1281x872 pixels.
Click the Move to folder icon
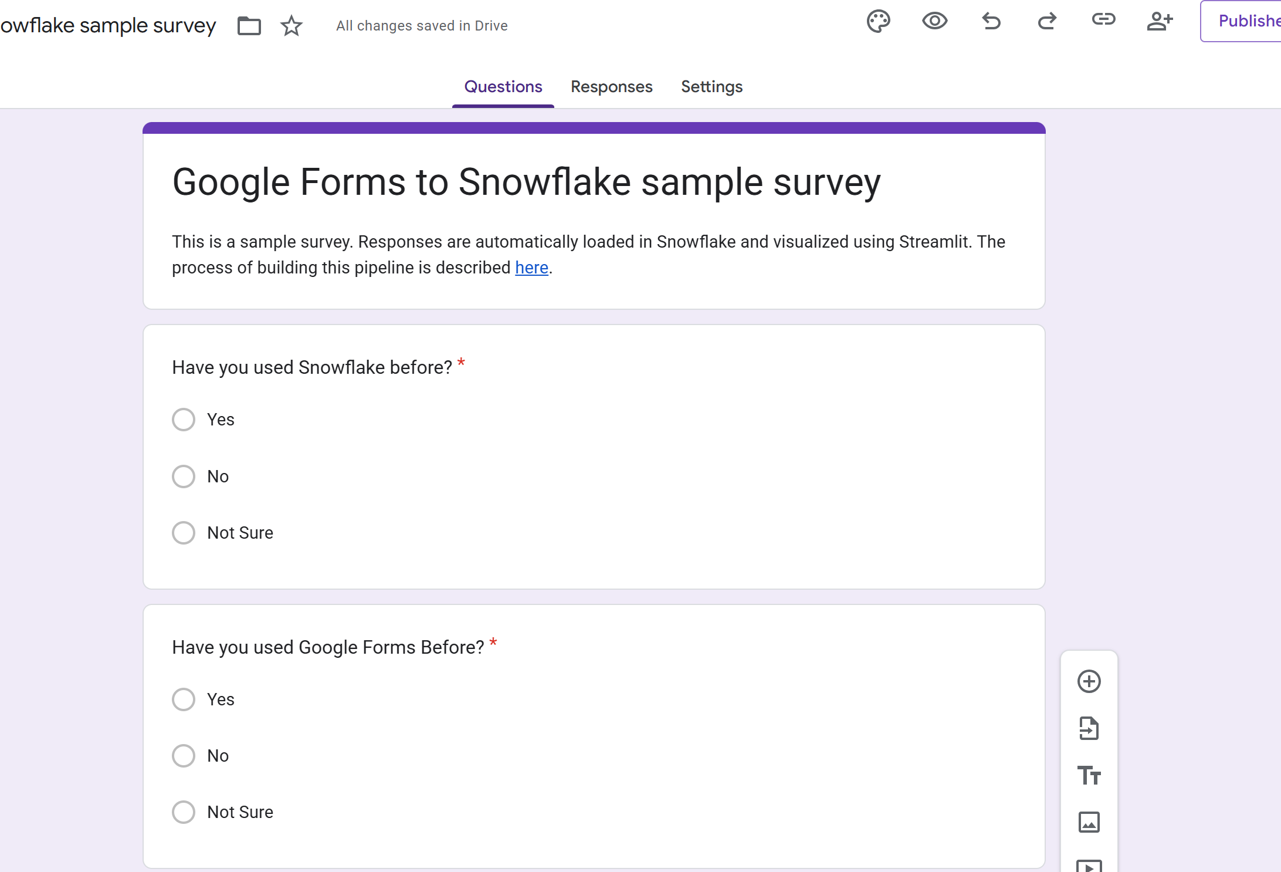249,26
